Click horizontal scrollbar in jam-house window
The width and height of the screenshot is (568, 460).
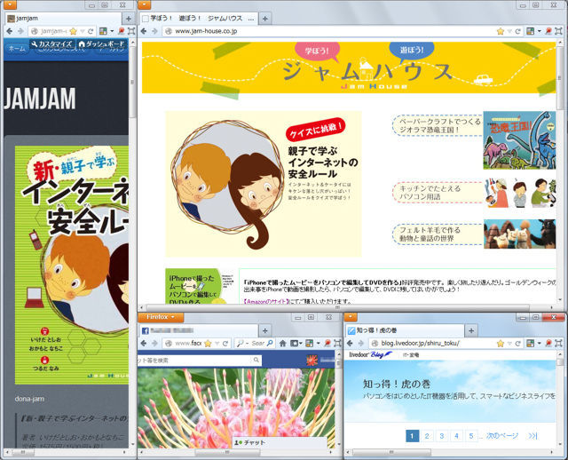click(337, 307)
